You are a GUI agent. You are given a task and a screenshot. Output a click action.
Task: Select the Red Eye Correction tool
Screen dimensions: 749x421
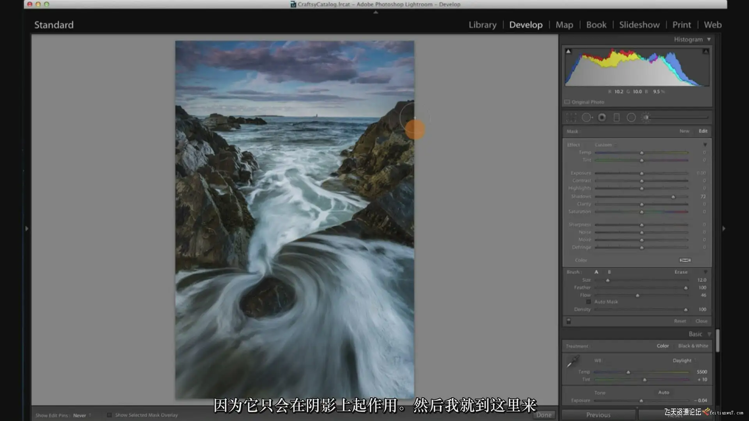(602, 117)
